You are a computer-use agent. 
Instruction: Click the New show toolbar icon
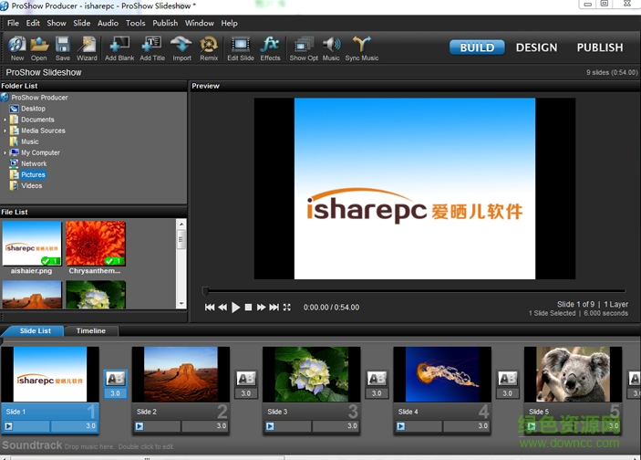(x=17, y=45)
